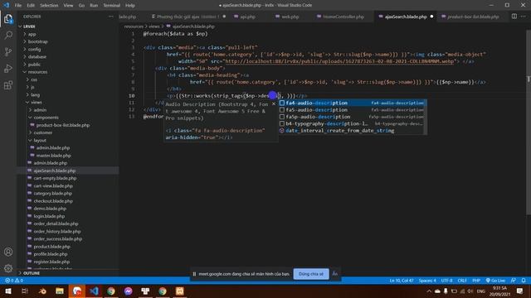Click the editor vertical scrollbar
531x298 pixels.
[529, 122]
